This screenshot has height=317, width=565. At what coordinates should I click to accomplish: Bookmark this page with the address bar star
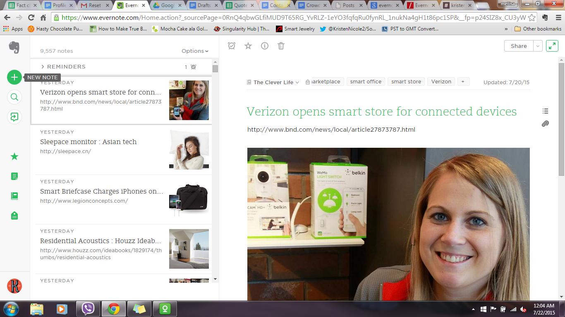pyautogui.click(x=531, y=18)
